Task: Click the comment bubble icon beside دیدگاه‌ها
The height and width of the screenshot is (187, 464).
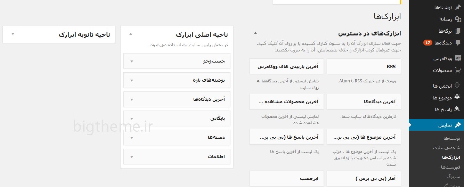Action: point(458,43)
